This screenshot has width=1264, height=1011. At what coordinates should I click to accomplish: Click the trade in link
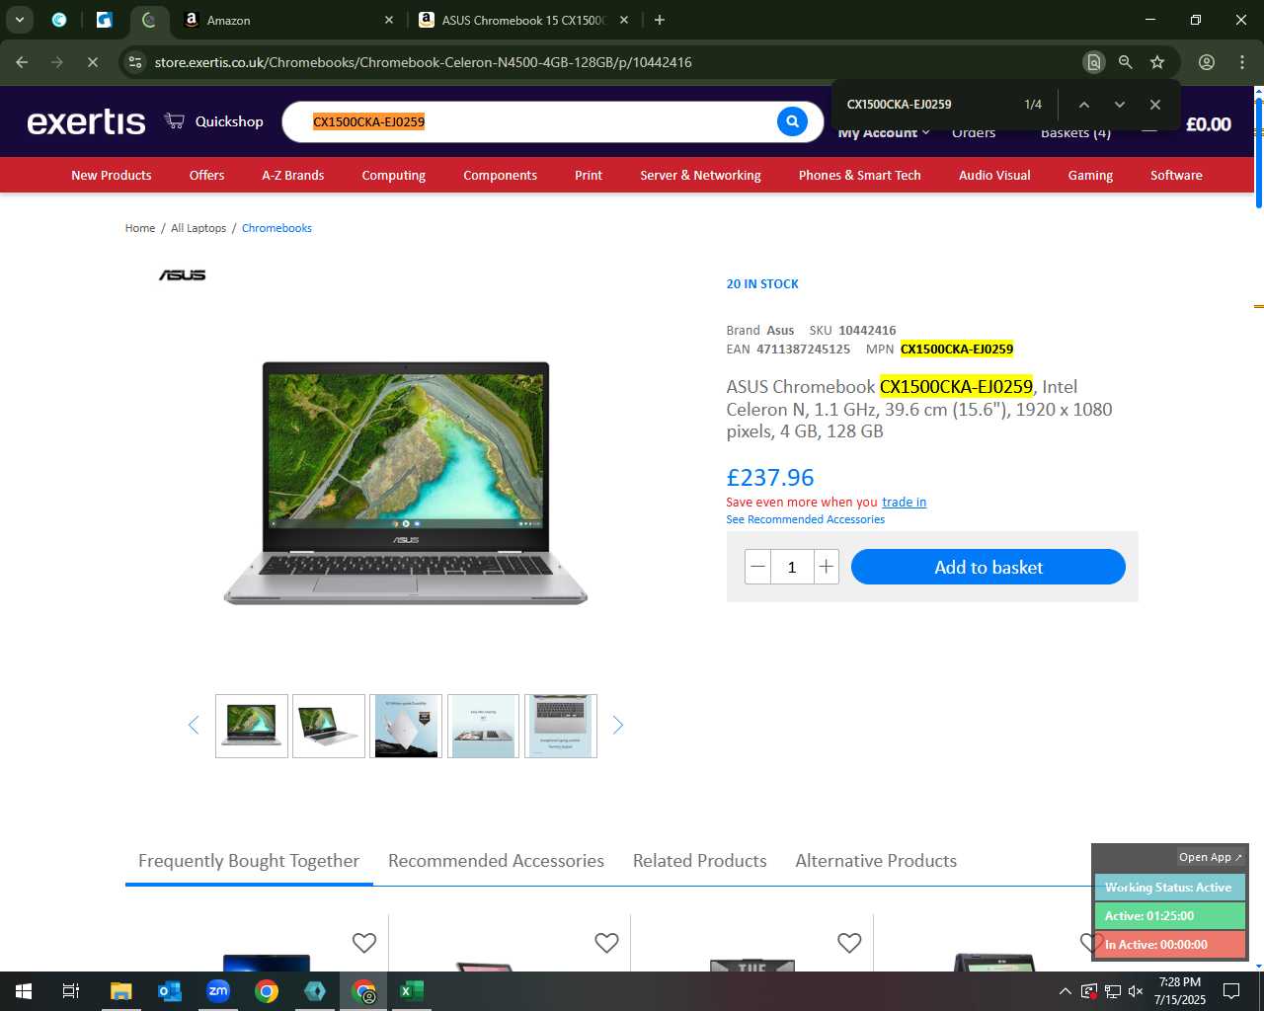coord(904,502)
